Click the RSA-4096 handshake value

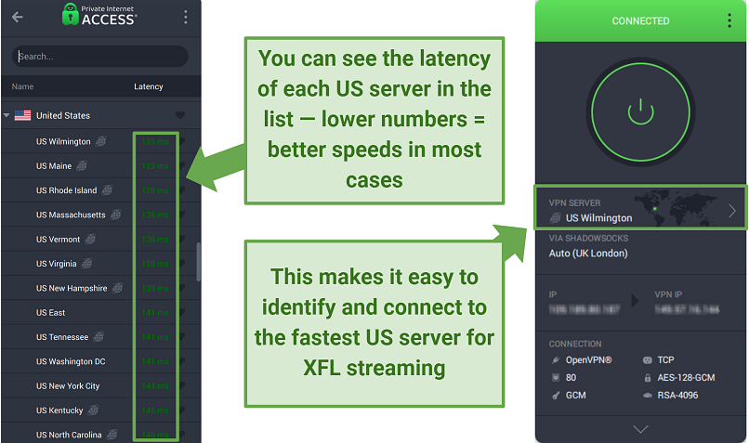pos(677,396)
